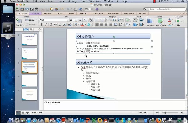This screenshot has height=123, width=188.
Task: Click the Clear Formatting eraser icon
Action: (91, 20)
